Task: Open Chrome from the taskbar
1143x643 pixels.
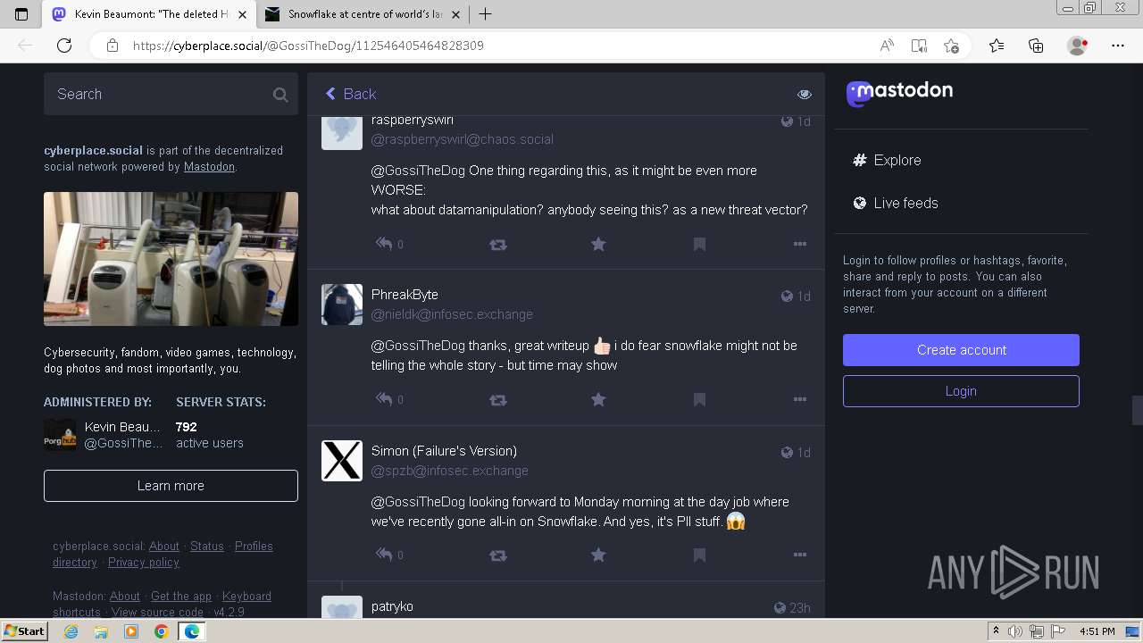Action: tap(161, 631)
